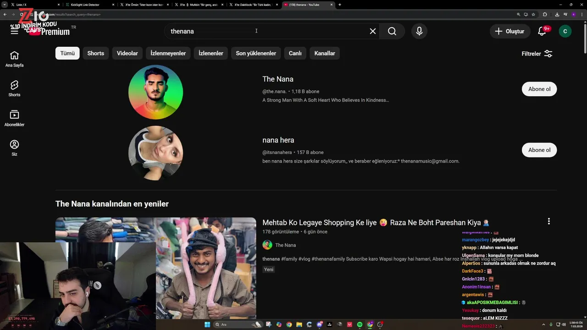Click the Windows taskbar search box
The image size is (587, 330).
coord(238,324)
